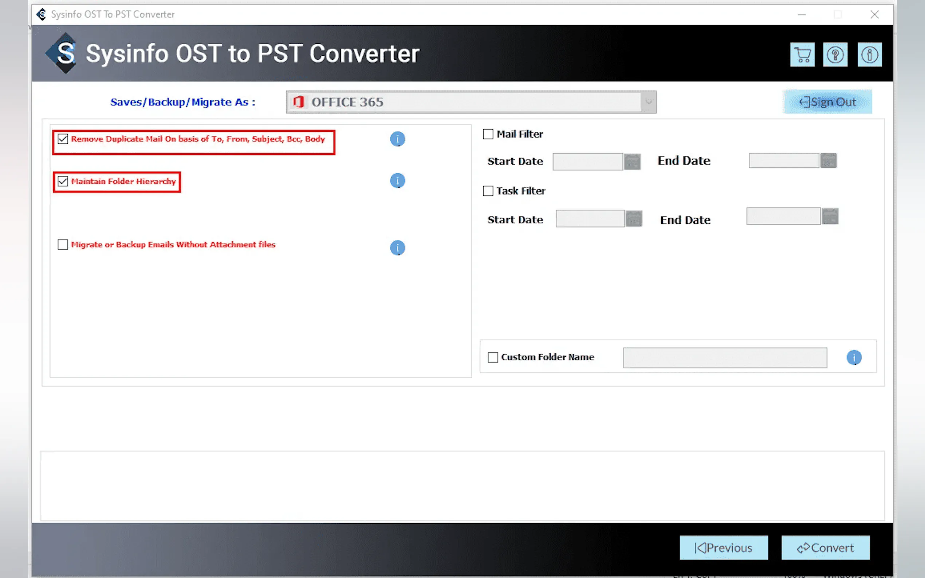Check the Custom Folder Name option
This screenshot has width=925, height=578.
[x=492, y=357]
